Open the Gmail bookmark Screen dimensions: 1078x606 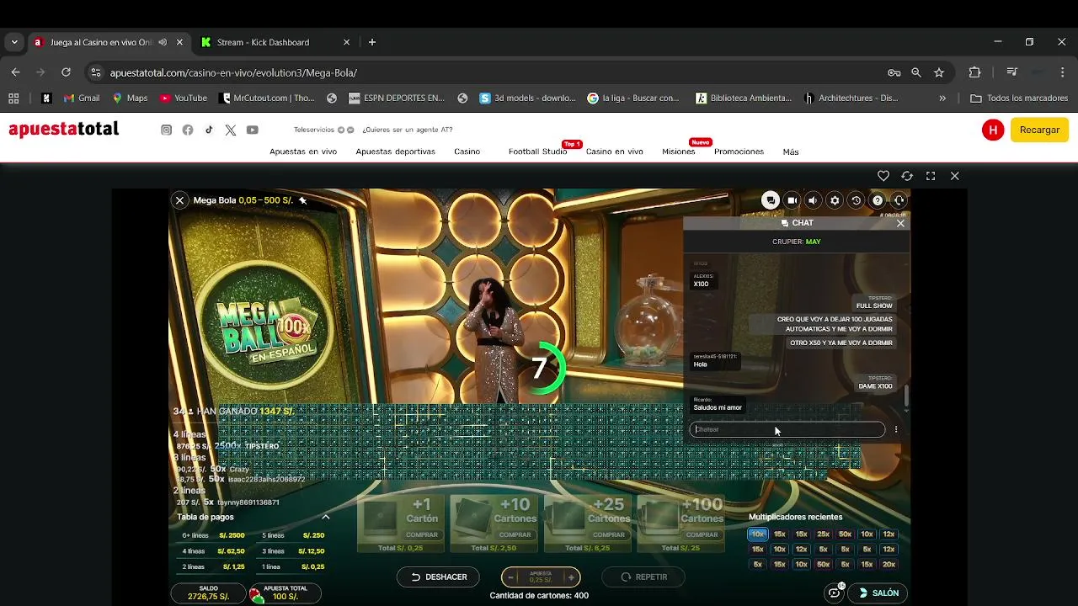[82, 98]
